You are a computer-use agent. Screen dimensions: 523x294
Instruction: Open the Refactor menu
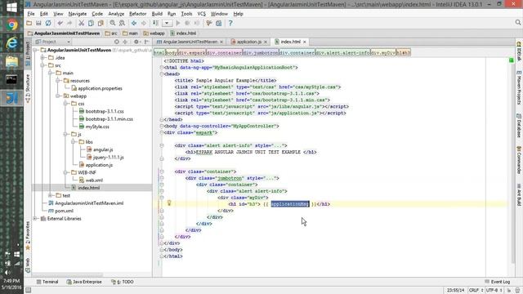[138, 14]
